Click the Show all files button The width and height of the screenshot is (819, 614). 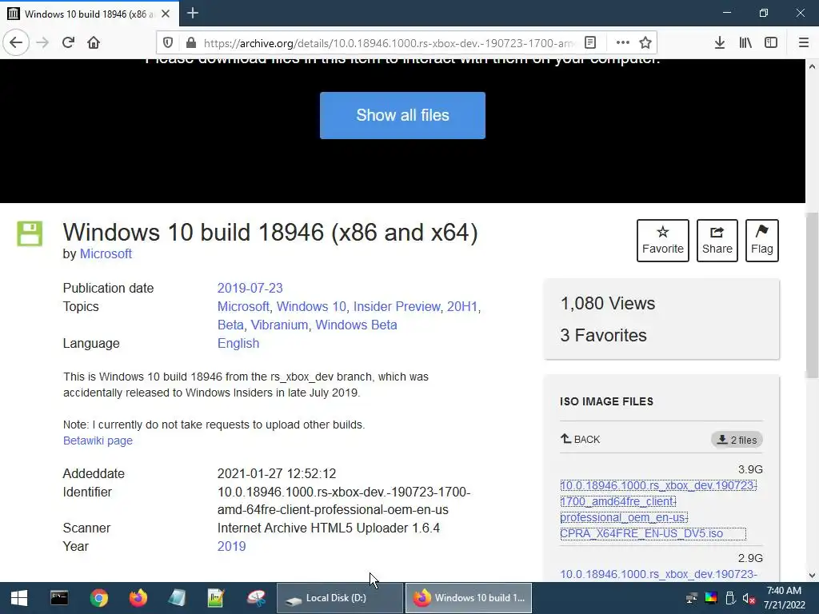click(403, 115)
